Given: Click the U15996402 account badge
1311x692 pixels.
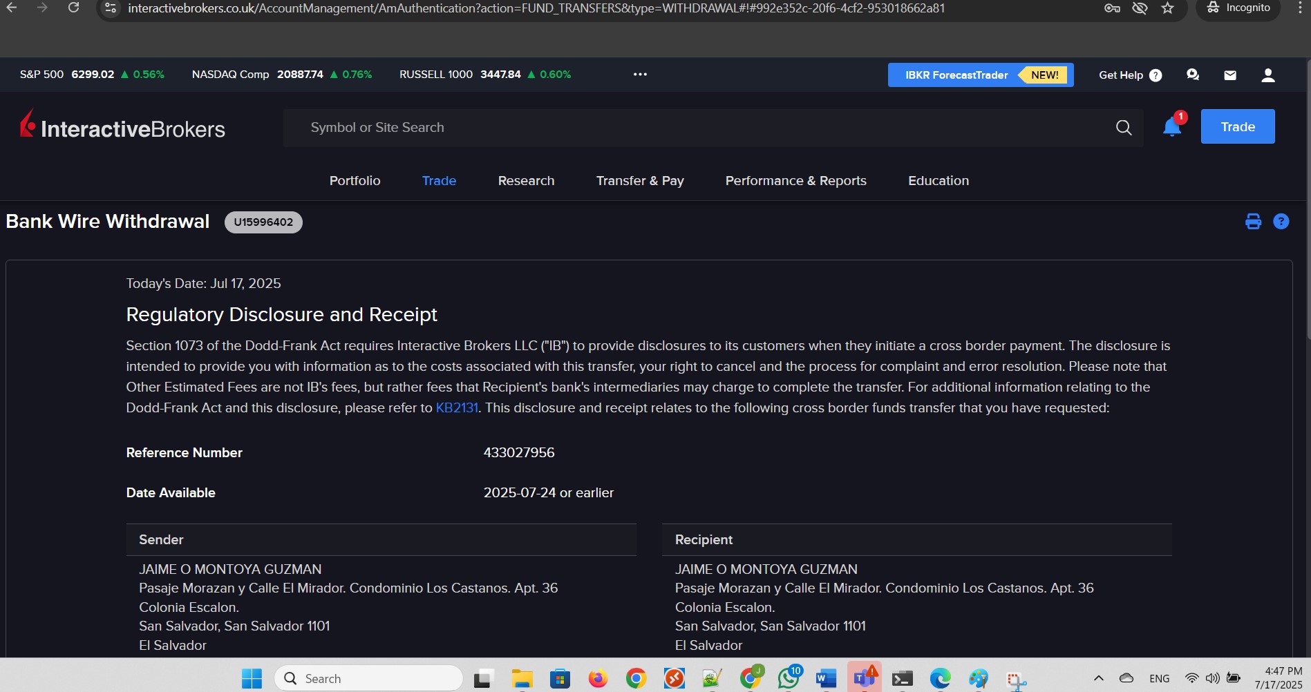Looking at the screenshot, I should [x=263, y=222].
